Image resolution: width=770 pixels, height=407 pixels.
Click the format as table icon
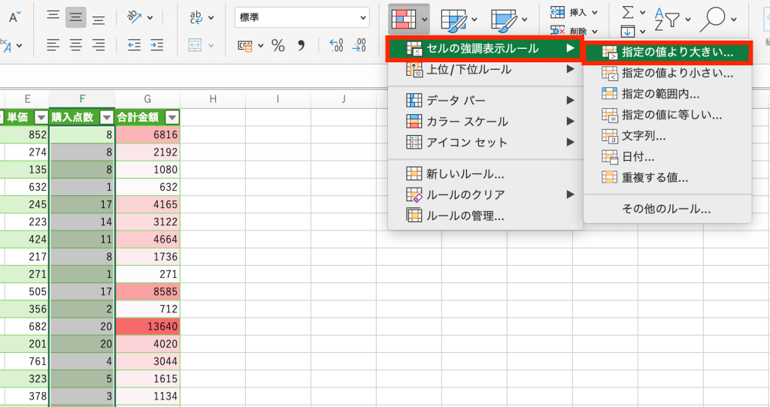pyautogui.click(x=453, y=17)
